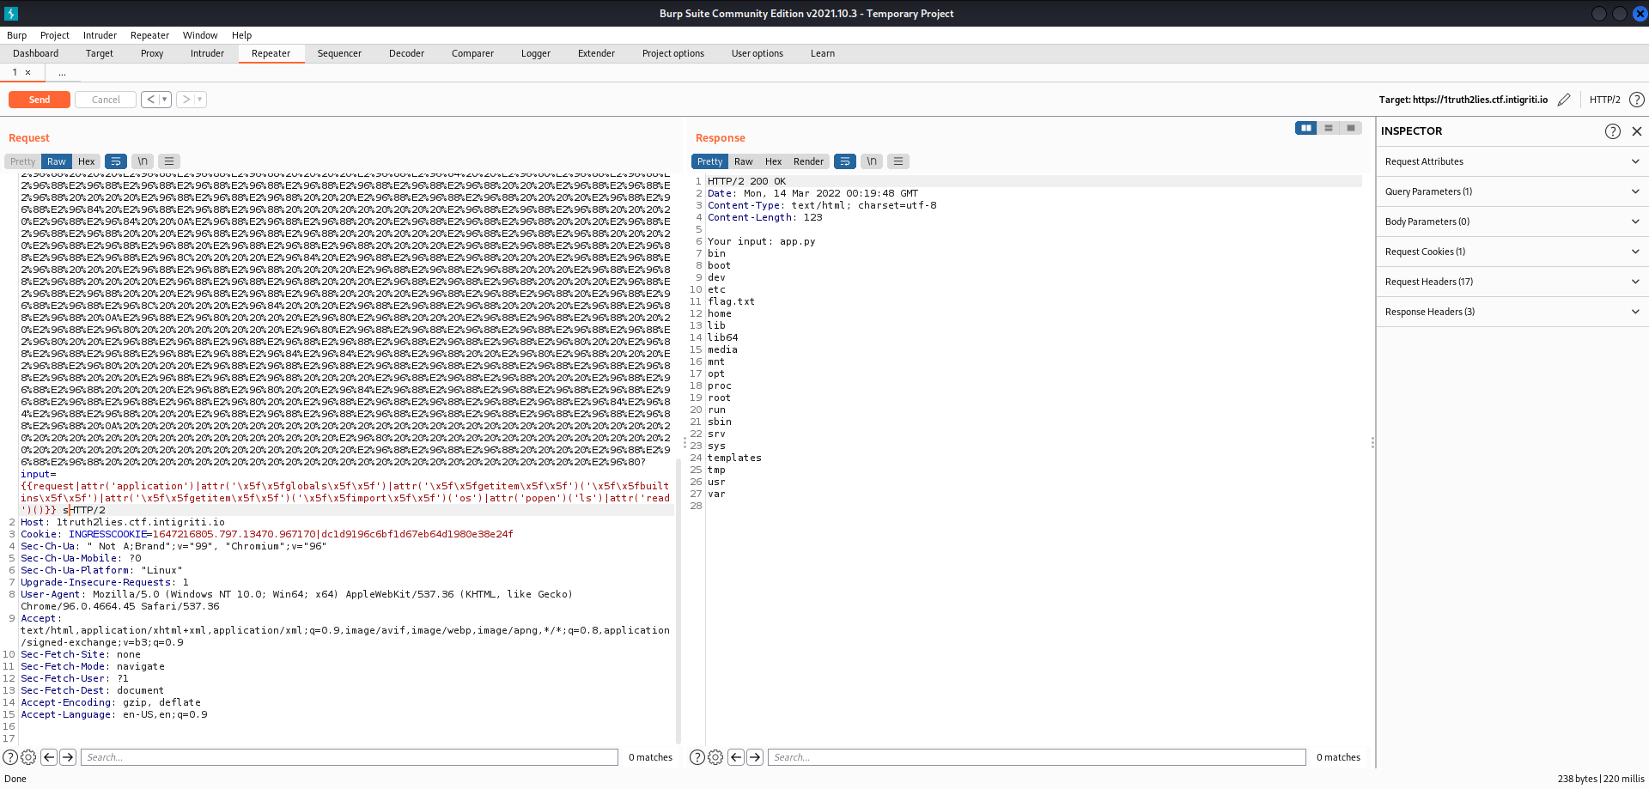Go to previous request search match

click(49, 757)
